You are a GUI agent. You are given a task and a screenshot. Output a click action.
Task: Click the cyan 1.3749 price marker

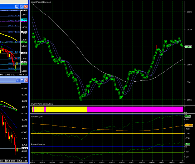point(24,20)
